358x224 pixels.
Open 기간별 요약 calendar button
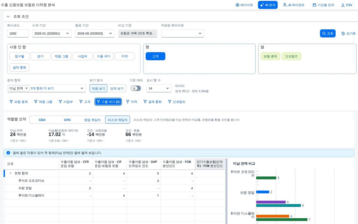click(x=323, y=5)
